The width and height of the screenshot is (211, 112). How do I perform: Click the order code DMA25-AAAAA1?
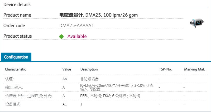[x=77, y=26]
